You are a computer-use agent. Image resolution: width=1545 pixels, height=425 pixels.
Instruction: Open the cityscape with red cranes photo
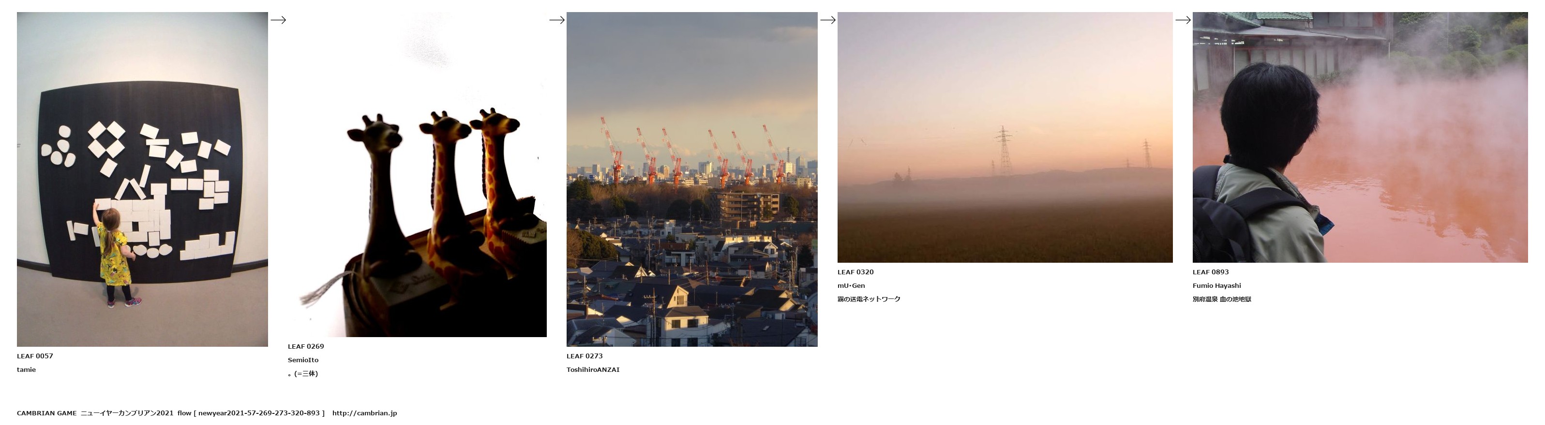(691, 179)
